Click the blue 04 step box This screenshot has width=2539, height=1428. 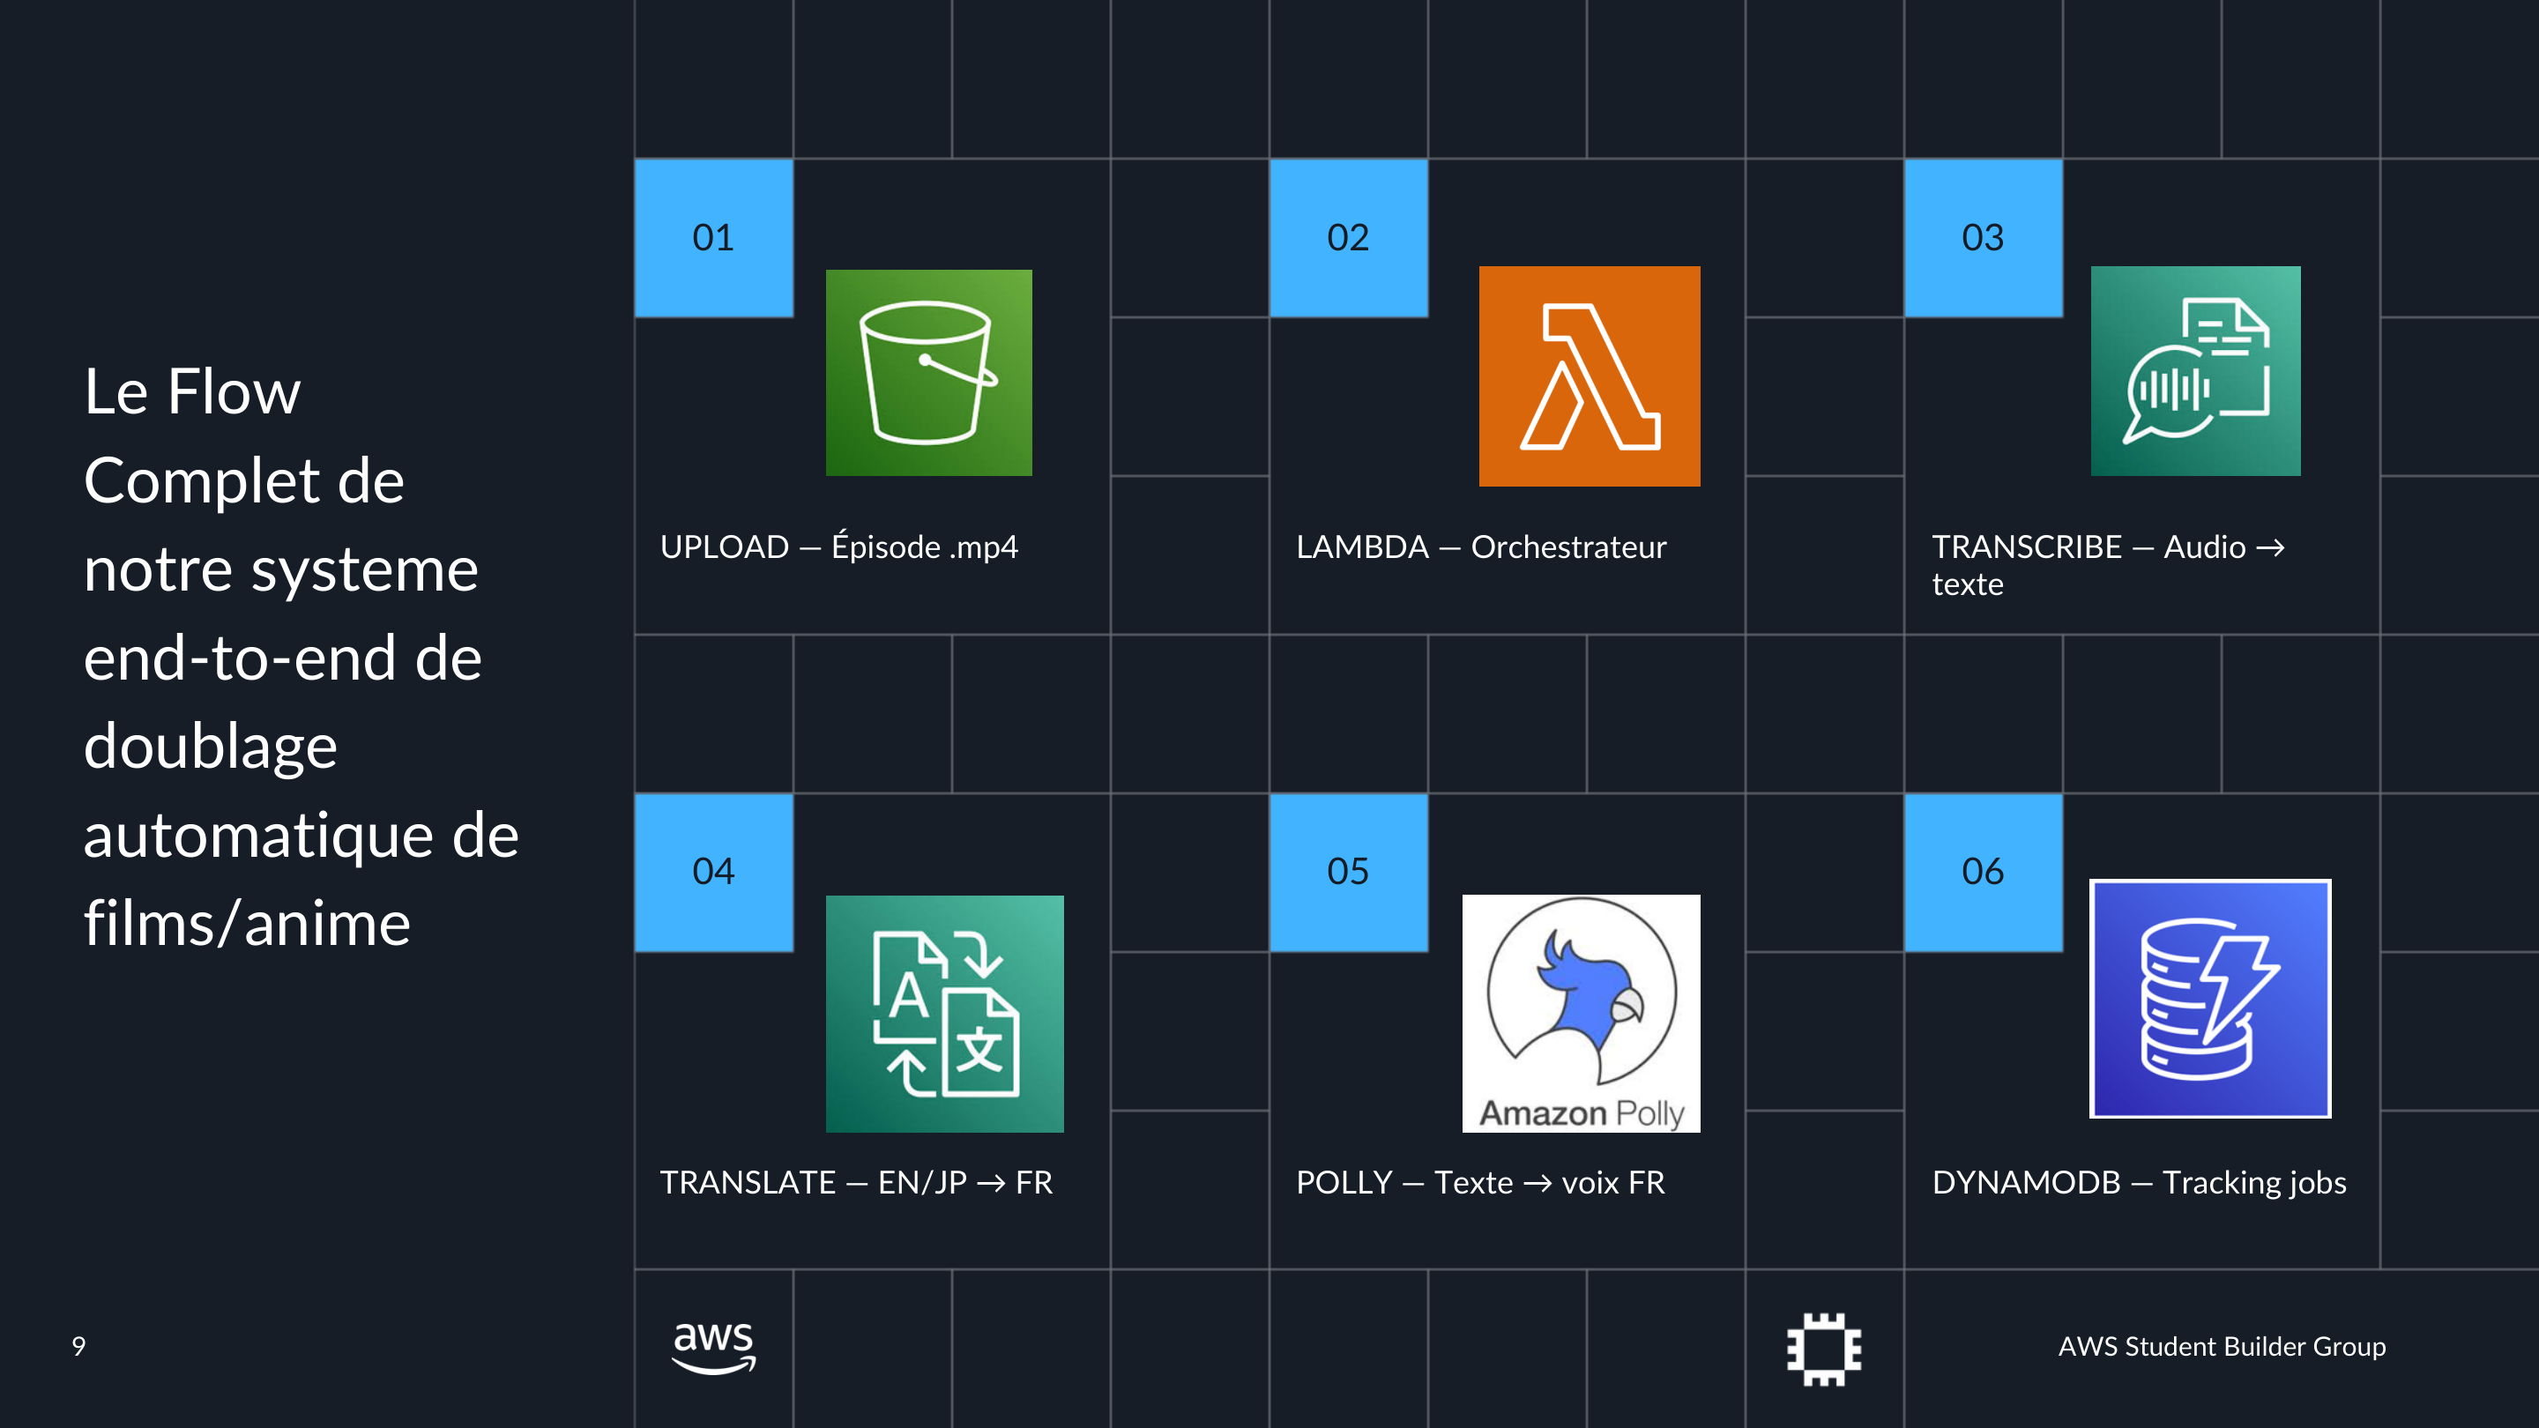[713, 872]
